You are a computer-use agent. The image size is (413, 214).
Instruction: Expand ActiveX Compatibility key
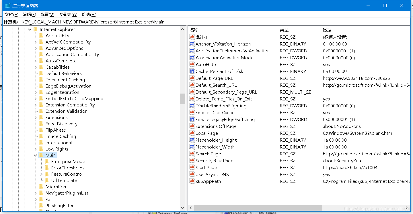pos(36,42)
